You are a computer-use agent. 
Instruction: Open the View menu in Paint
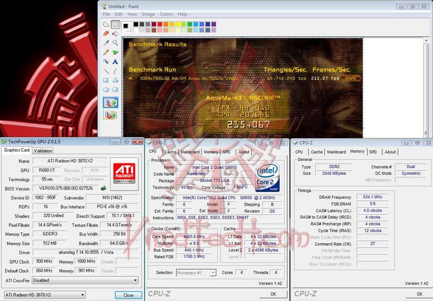132,14
